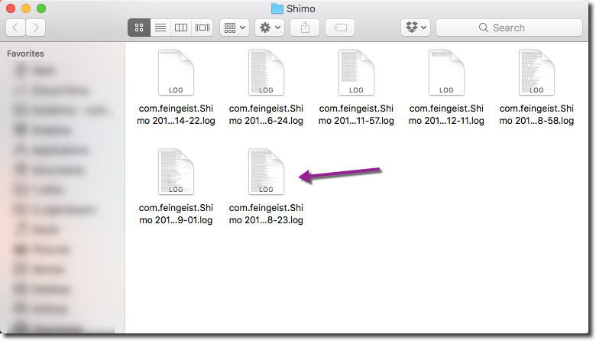The height and width of the screenshot is (341, 596).
Task: Open the Dropbox toolbar menu
Action: (x=416, y=28)
